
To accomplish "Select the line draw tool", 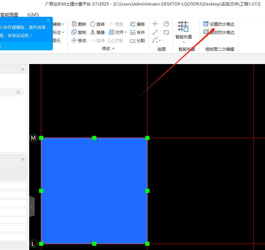I will point(155,32).
